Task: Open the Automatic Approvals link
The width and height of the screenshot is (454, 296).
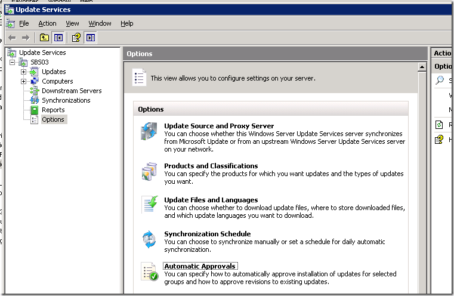Action: coord(200,266)
